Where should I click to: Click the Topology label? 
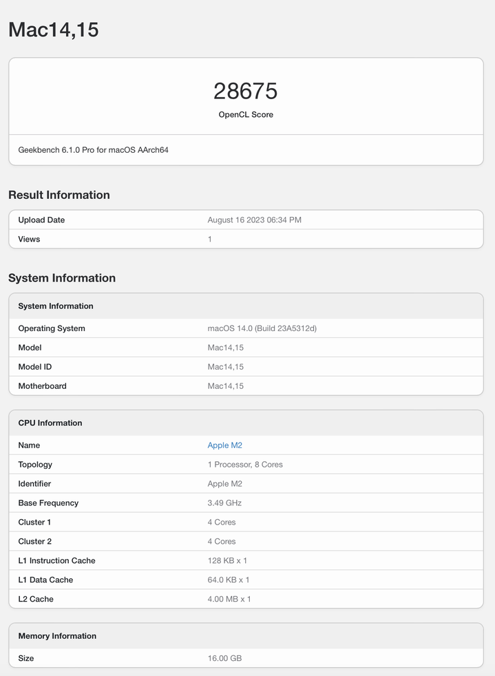pos(35,465)
